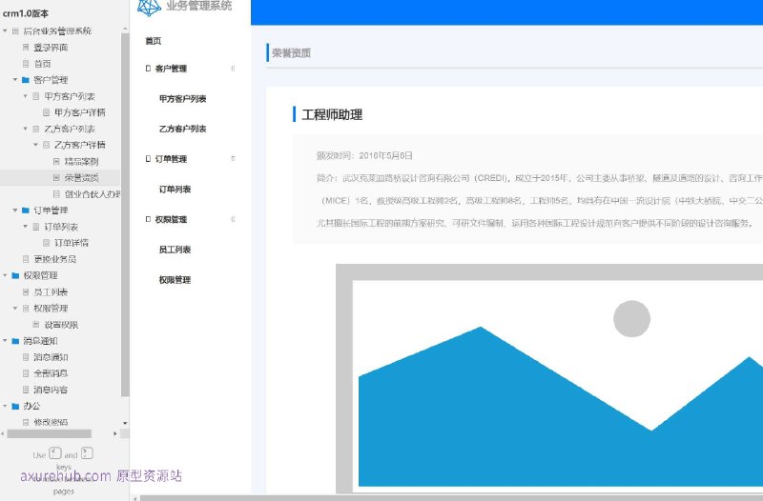
Task: Collapse the 客户管理 tree folder
Action: [x=15, y=80]
